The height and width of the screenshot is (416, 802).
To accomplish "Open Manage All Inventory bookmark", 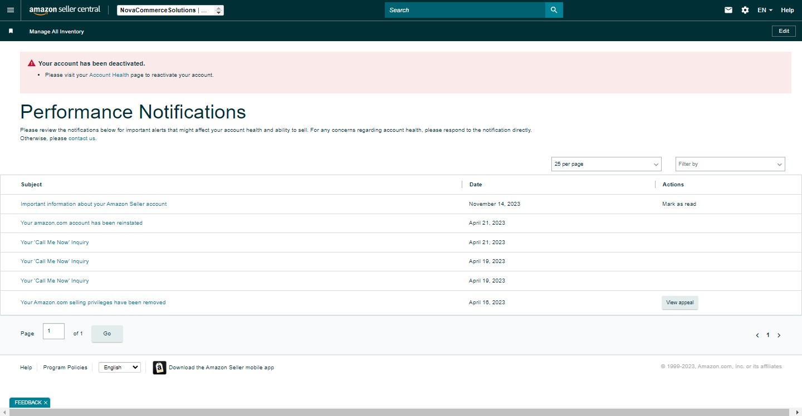I will pyautogui.click(x=57, y=32).
